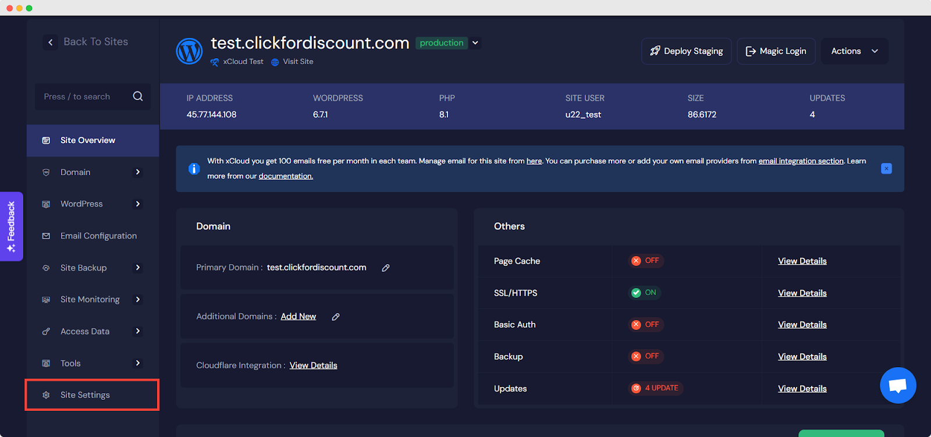Toggle the Basic Auth OFF status

click(646, 325)
